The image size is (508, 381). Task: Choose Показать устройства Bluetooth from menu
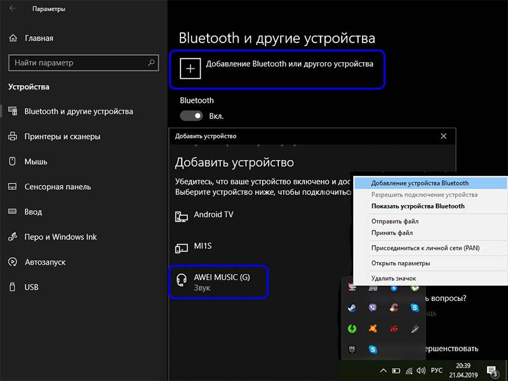pyautogui.click(x=431, y=206)
